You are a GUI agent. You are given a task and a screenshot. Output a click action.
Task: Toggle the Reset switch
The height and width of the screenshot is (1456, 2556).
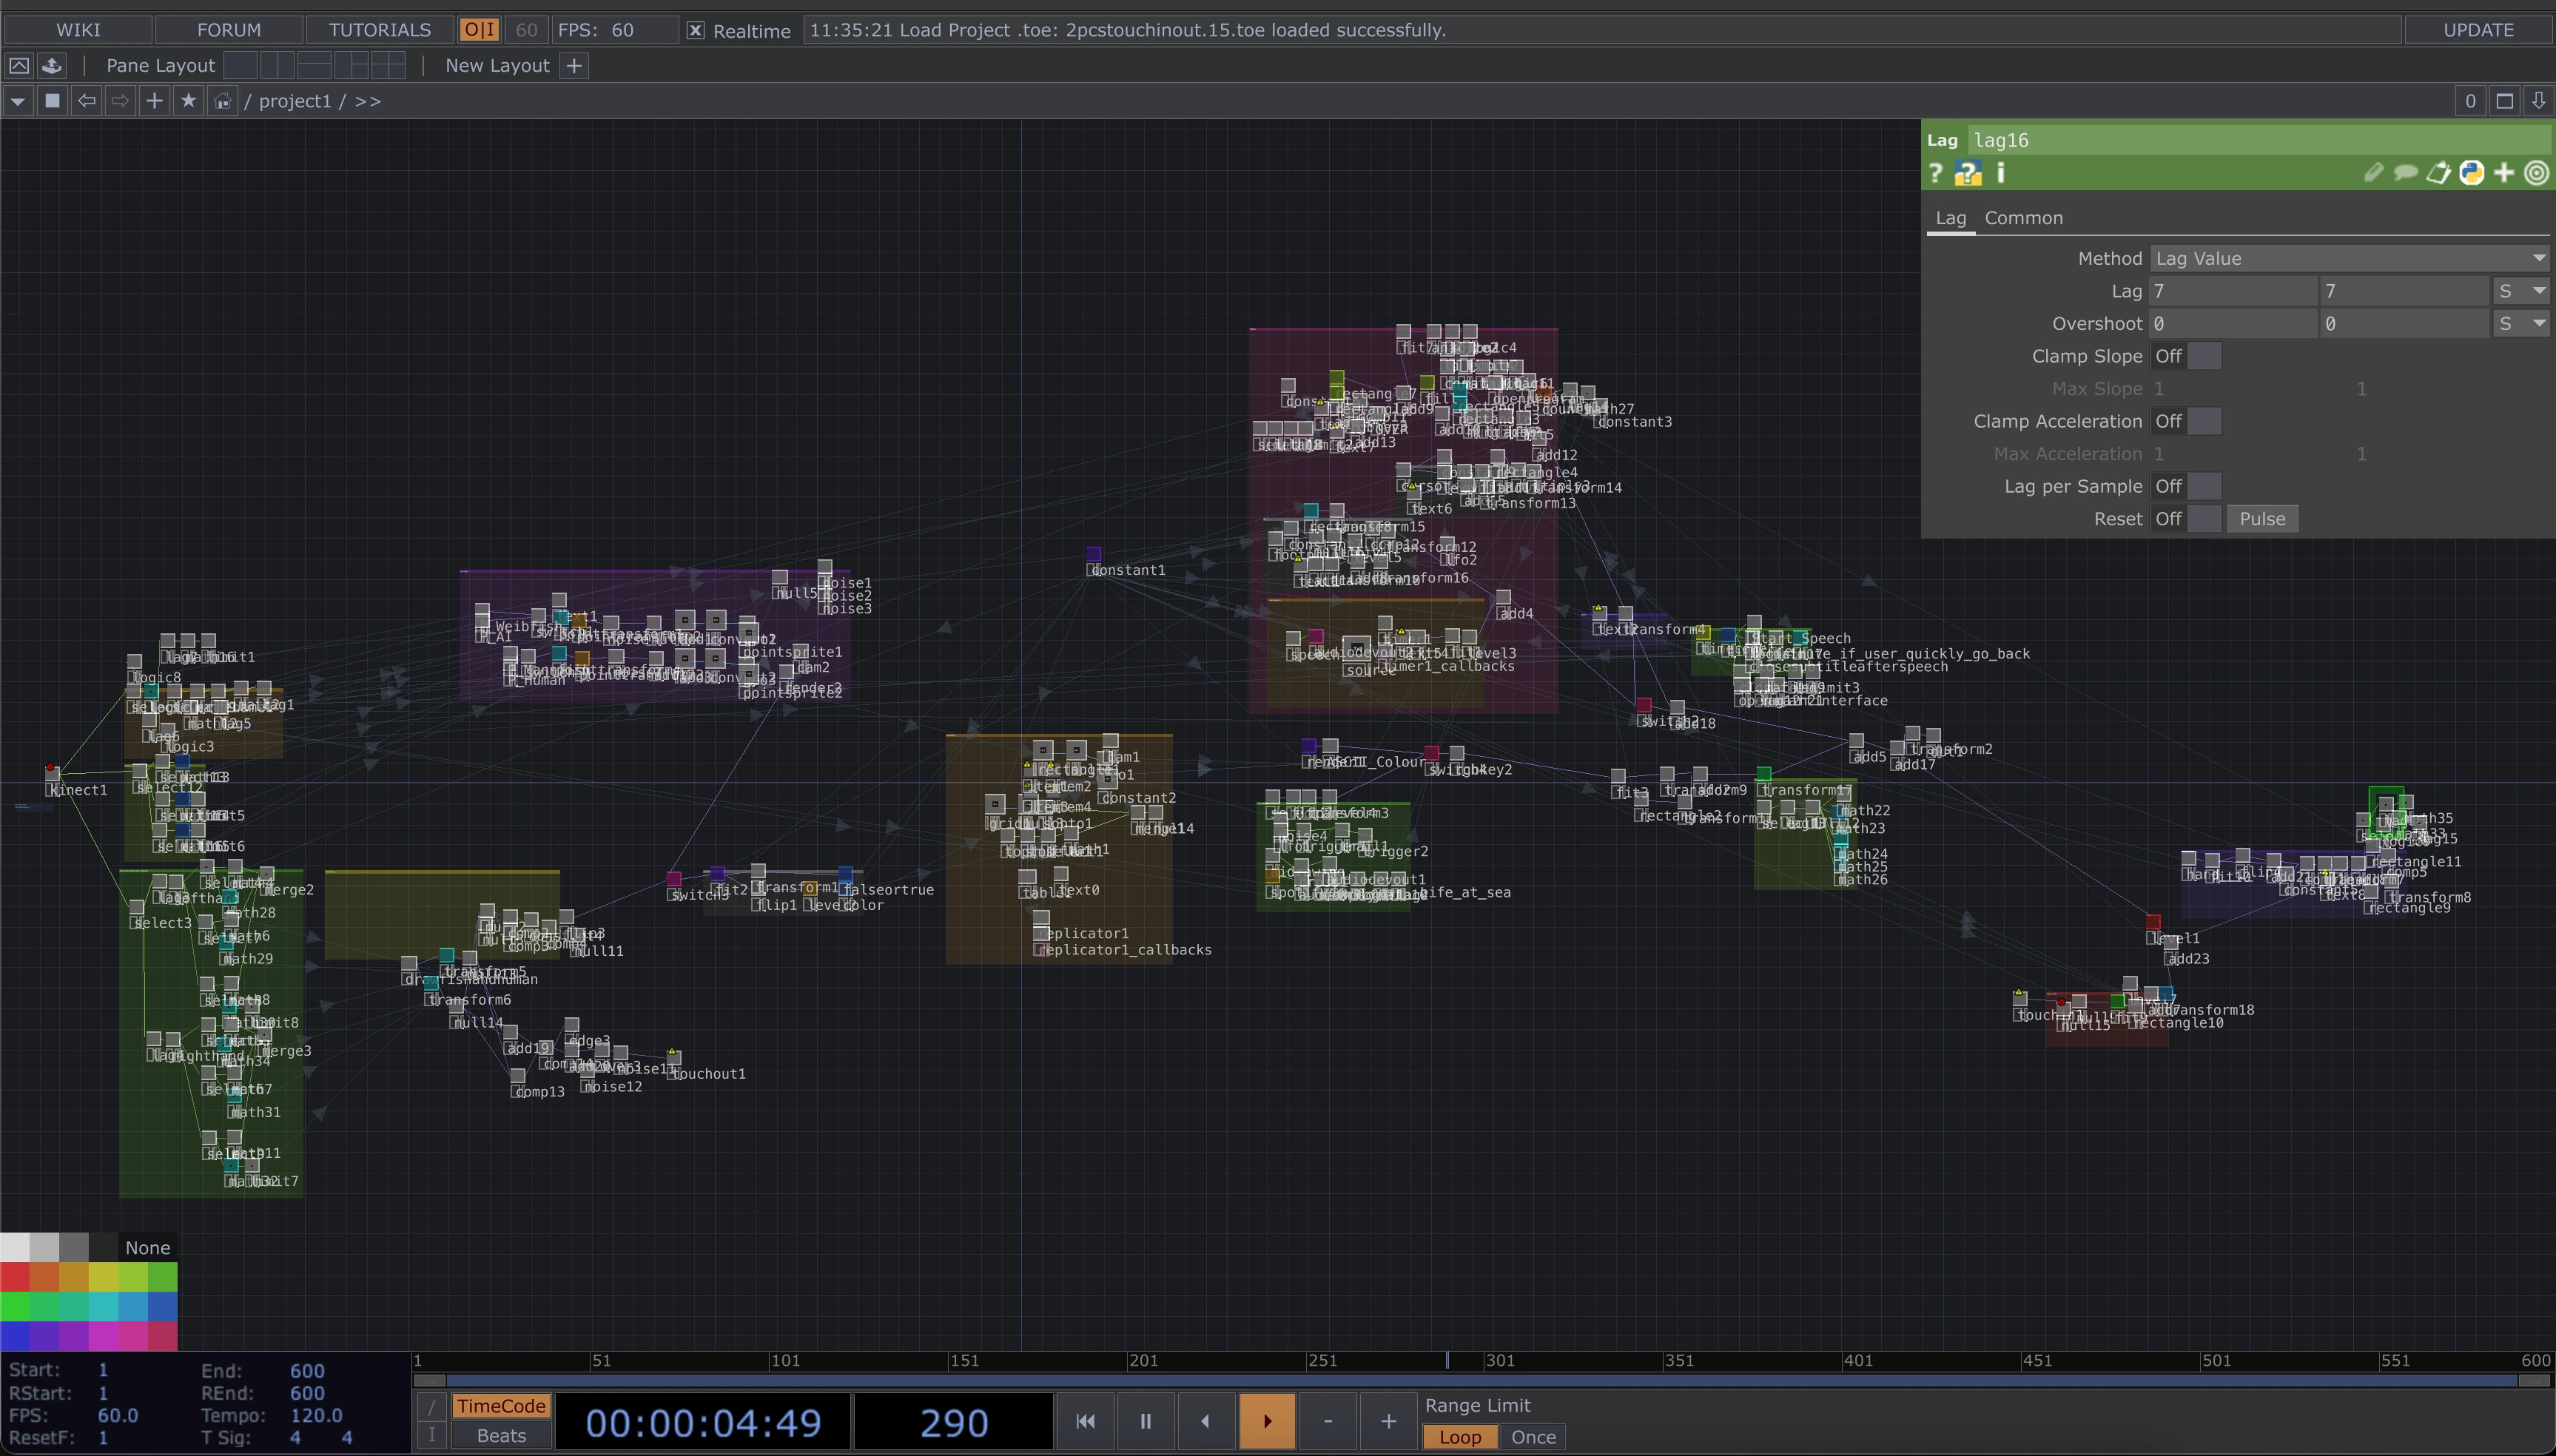(2187, 519)
